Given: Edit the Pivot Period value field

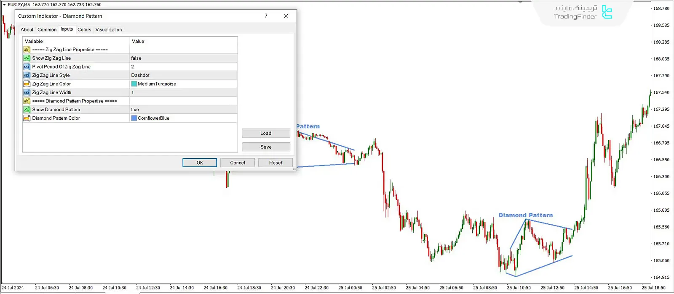Looking at the screenshot, I should tap(183, 67).
